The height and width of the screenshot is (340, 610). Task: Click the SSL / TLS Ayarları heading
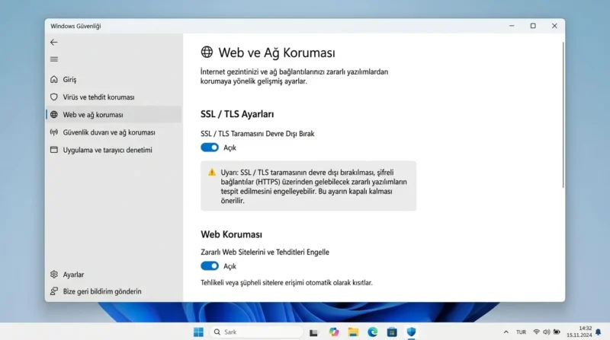(237, 114)
